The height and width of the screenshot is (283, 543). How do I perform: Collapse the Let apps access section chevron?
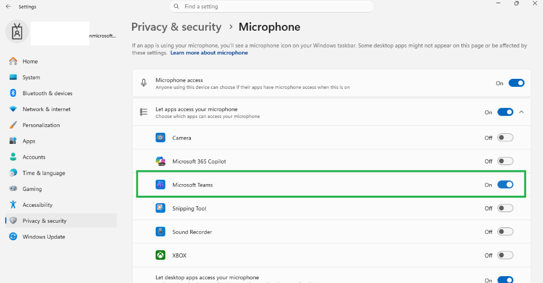click(x=522, y=112)
